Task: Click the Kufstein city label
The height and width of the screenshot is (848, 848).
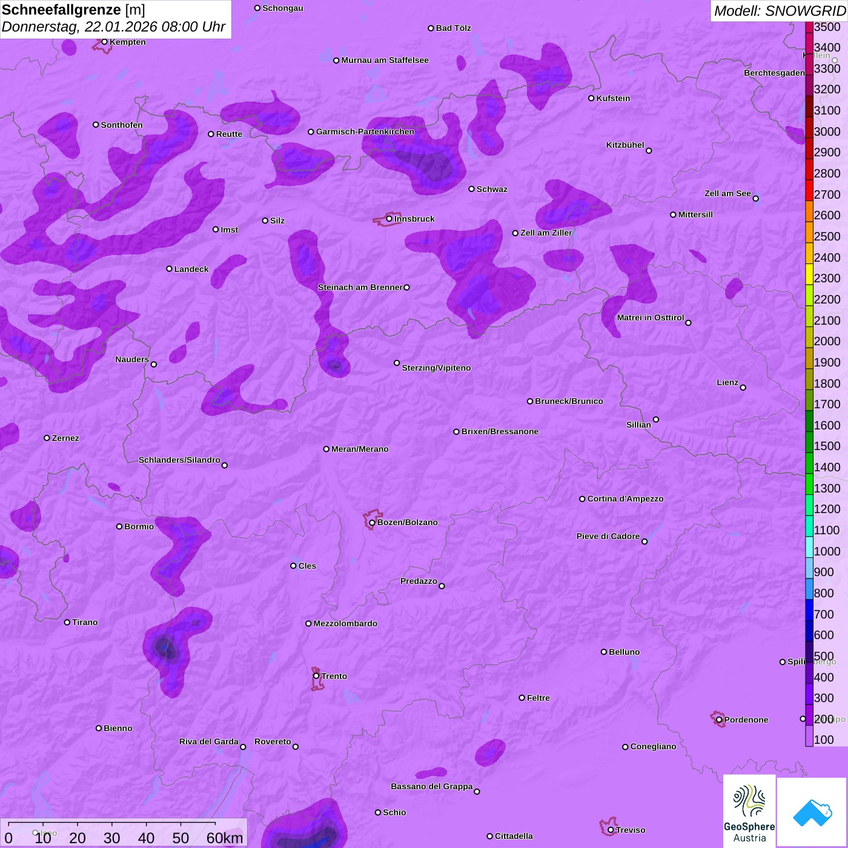Action: tap(613, 98)
